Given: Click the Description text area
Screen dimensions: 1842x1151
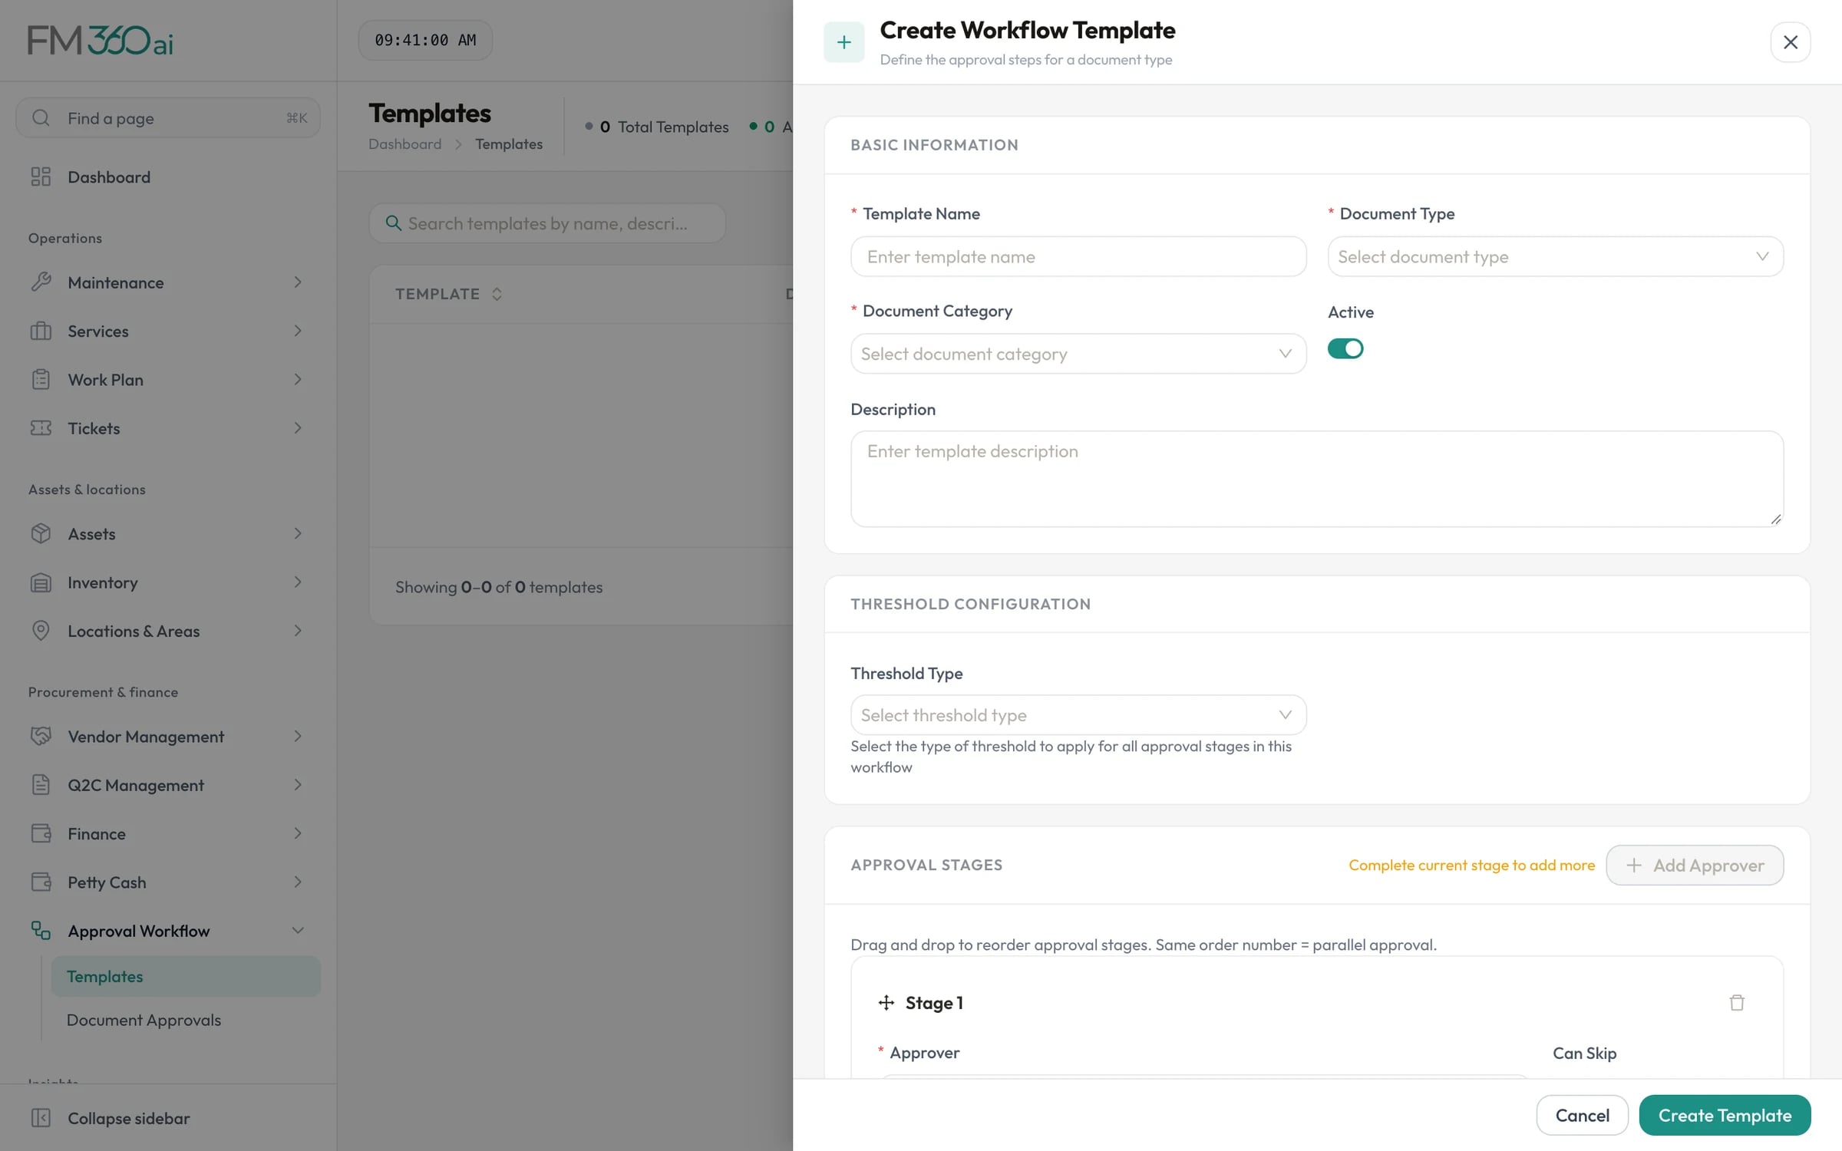Looking at the screenshot, I should [1317, 478].
